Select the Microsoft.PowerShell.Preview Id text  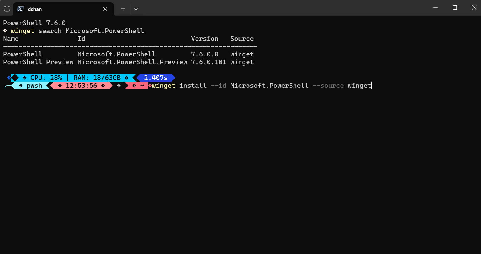(x=132, y=62)
